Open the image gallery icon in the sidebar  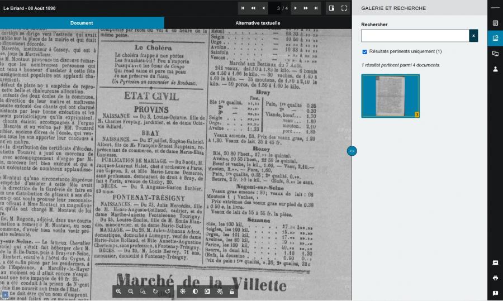[x=495, y=54]
